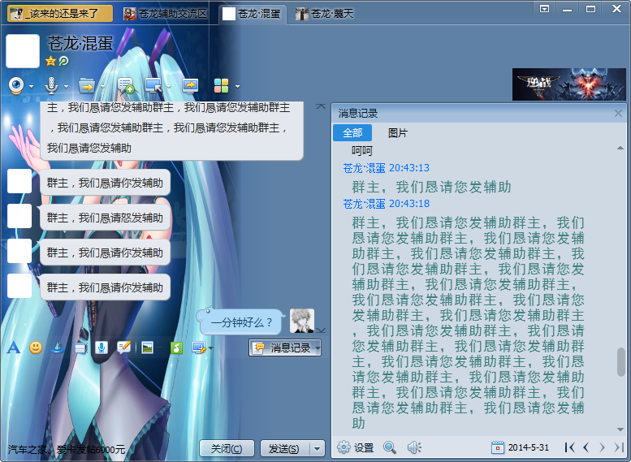Screen dimensions: 631x462
Task: Click the speaker icon in history footer
Action: tap(413, 447)
